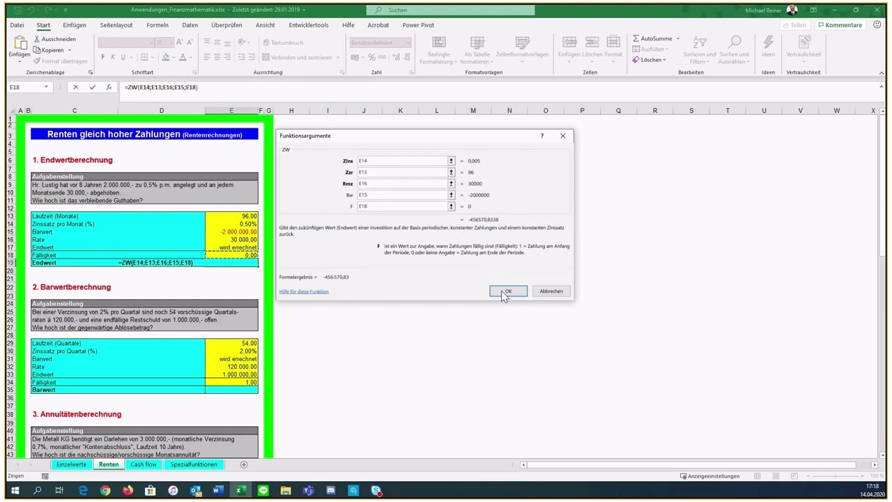892x502 pixels.
Task: Click into the Zins argument field
Action: pos(402,161)
